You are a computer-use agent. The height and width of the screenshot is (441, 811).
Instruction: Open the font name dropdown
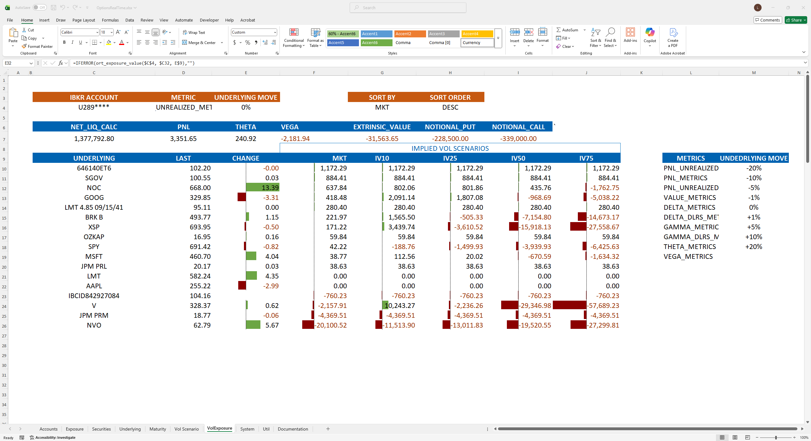click(97, 32)
